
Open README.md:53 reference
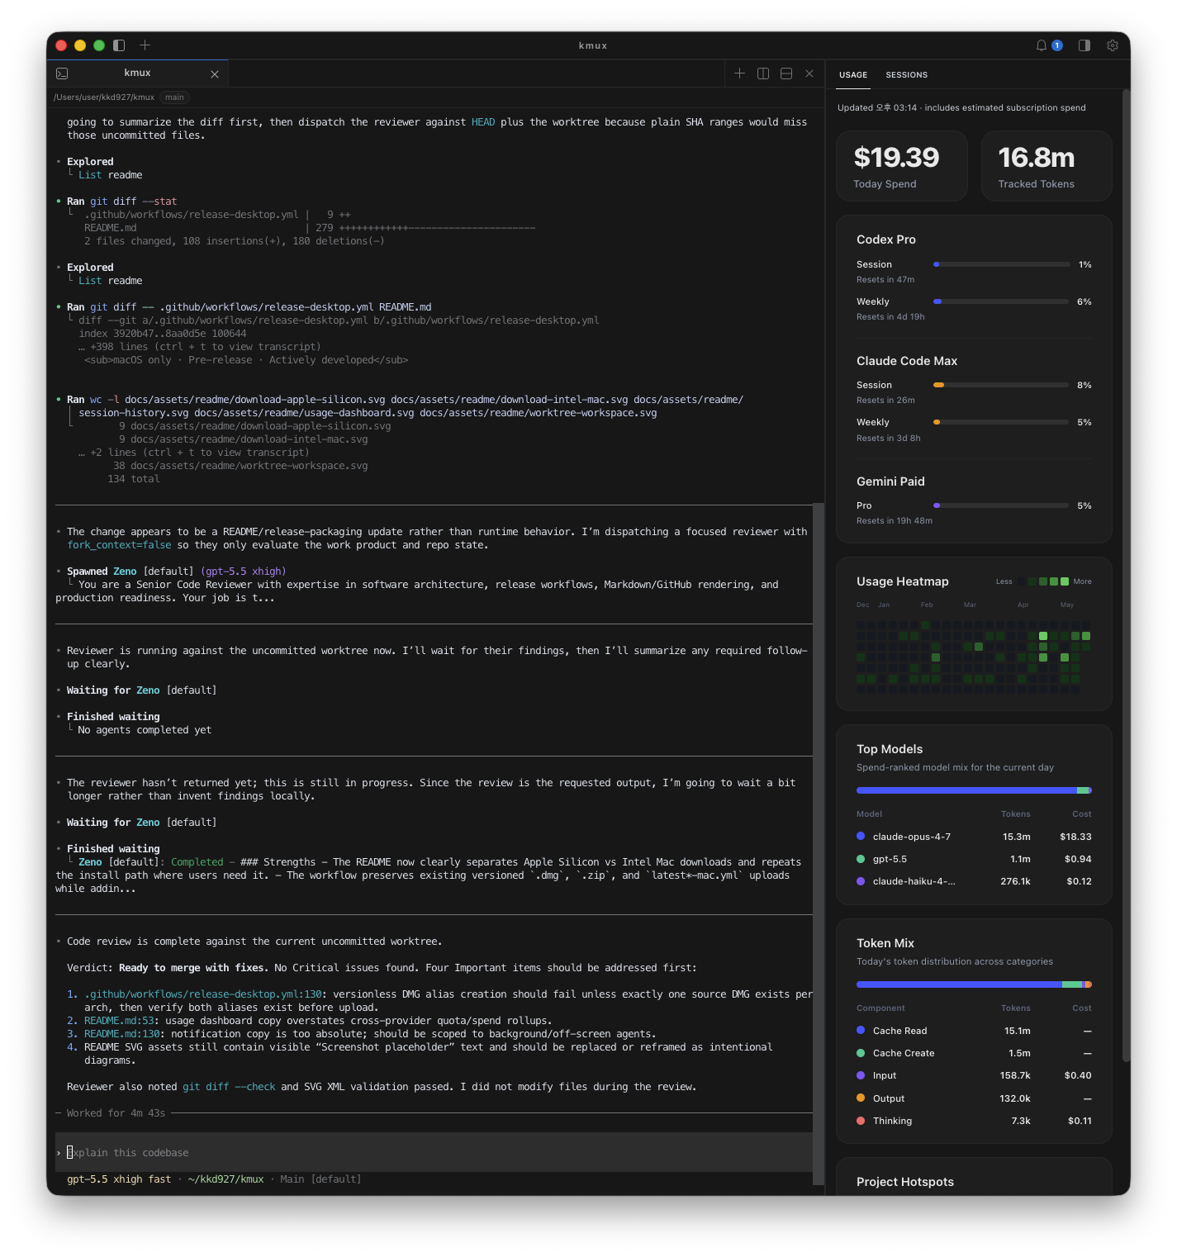(119, 1021)
